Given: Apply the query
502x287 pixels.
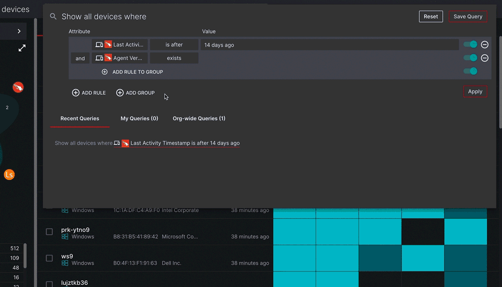Looking at the screenshot, I should [x=475, y=92].
